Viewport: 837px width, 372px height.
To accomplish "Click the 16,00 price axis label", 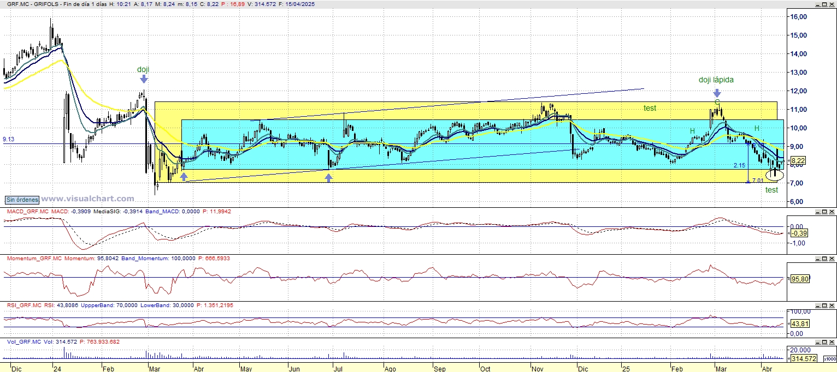I will tap(799, 17).
